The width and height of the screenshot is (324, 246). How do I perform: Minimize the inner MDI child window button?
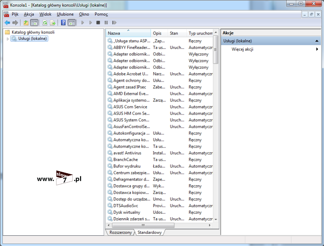(305, 14)
